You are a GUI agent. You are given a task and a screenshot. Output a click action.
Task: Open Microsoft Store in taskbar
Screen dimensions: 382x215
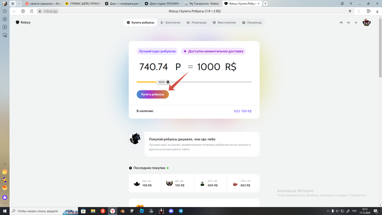(83, 211)
